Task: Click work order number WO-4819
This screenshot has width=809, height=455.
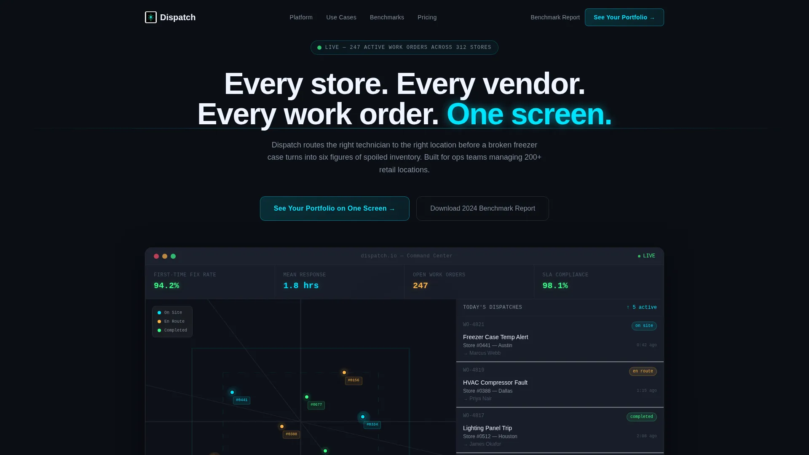Action: pyautogui.click(x=474, y=370)
